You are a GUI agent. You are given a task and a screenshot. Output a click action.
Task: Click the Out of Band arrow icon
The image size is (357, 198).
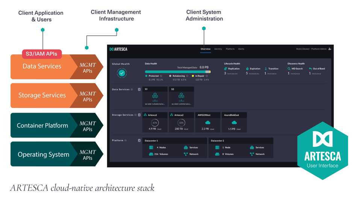tap(310, 68)
